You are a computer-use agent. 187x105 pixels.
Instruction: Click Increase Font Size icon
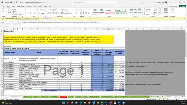pyautogui.click(x=42, y=10)
